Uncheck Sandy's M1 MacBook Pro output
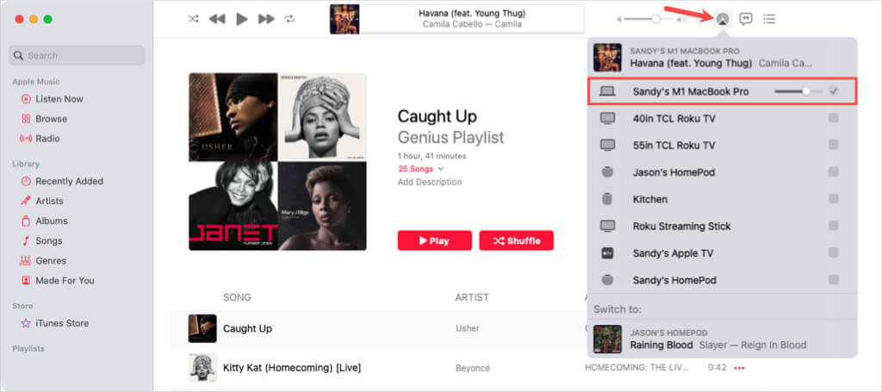This screenshot has width=882, height=392. [833, 91]
